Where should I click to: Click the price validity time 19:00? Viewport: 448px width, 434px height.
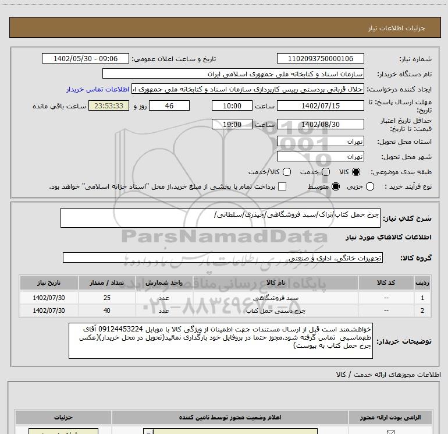click(x=232, y=124)
